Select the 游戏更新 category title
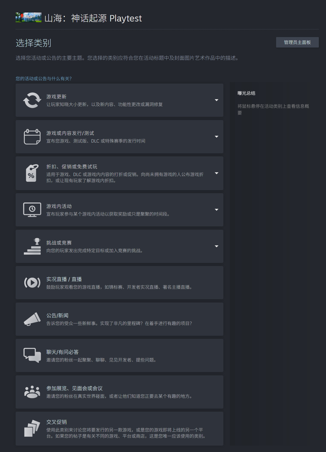Image resolution: width=326 pixels, height=452 pixels. point(56,97)
